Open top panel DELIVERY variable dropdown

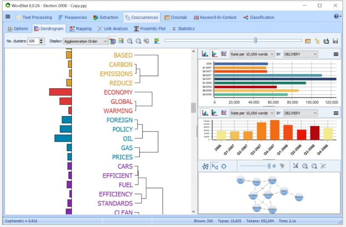click(x=300, y=54)
